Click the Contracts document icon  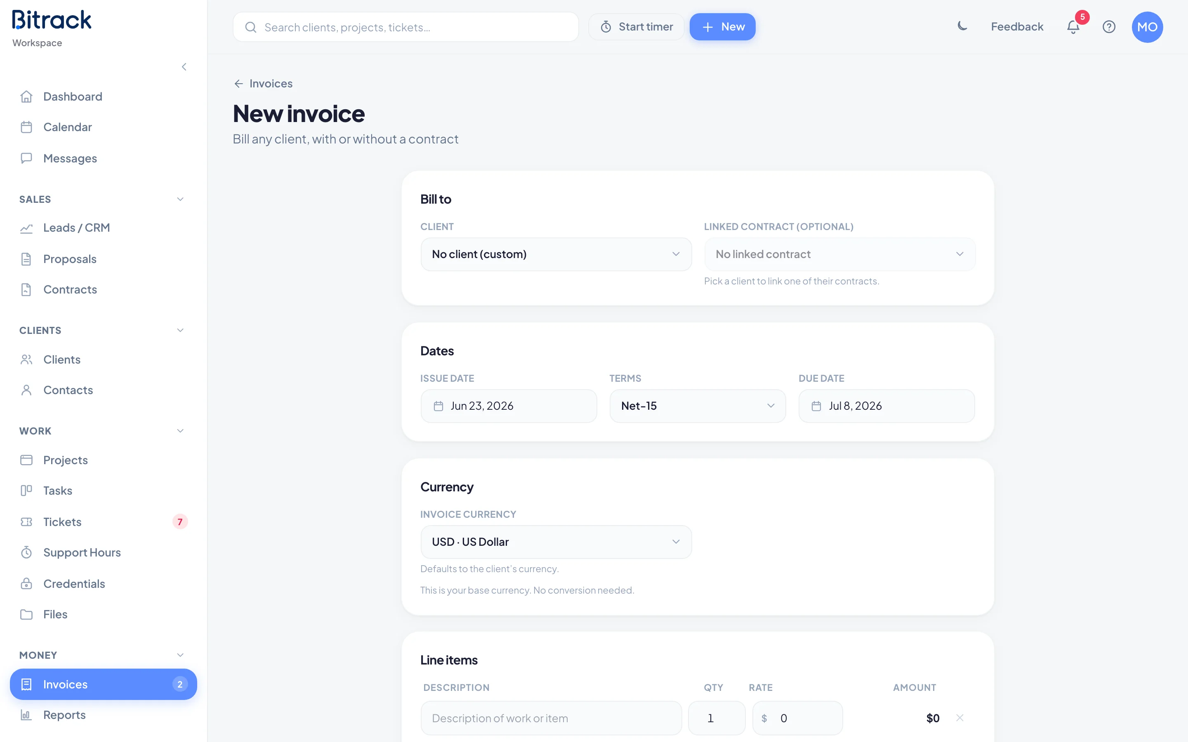pyautogui.click(x=26, y=289)
